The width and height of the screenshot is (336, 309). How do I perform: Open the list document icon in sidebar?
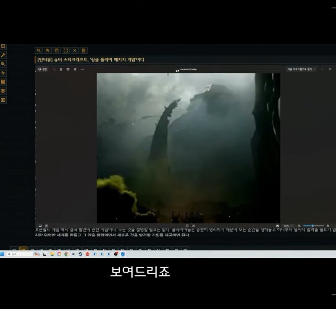coord(3,82)
